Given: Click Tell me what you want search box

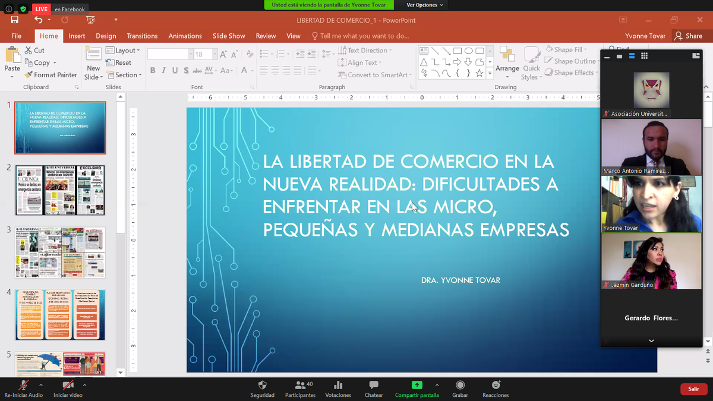Looking at the screenshot, I should (360, 36).
